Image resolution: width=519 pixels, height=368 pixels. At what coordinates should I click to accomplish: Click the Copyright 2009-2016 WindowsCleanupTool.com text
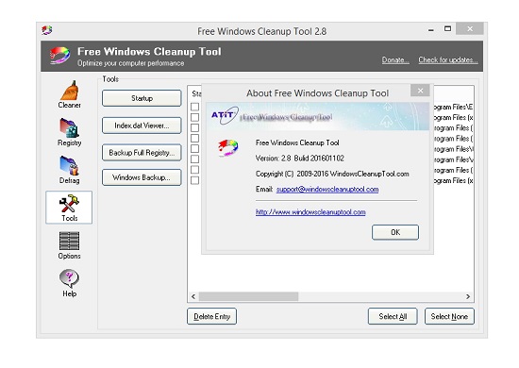[332, 174]
